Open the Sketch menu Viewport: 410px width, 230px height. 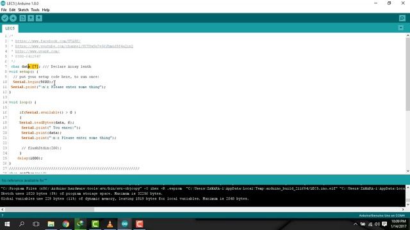23,10
